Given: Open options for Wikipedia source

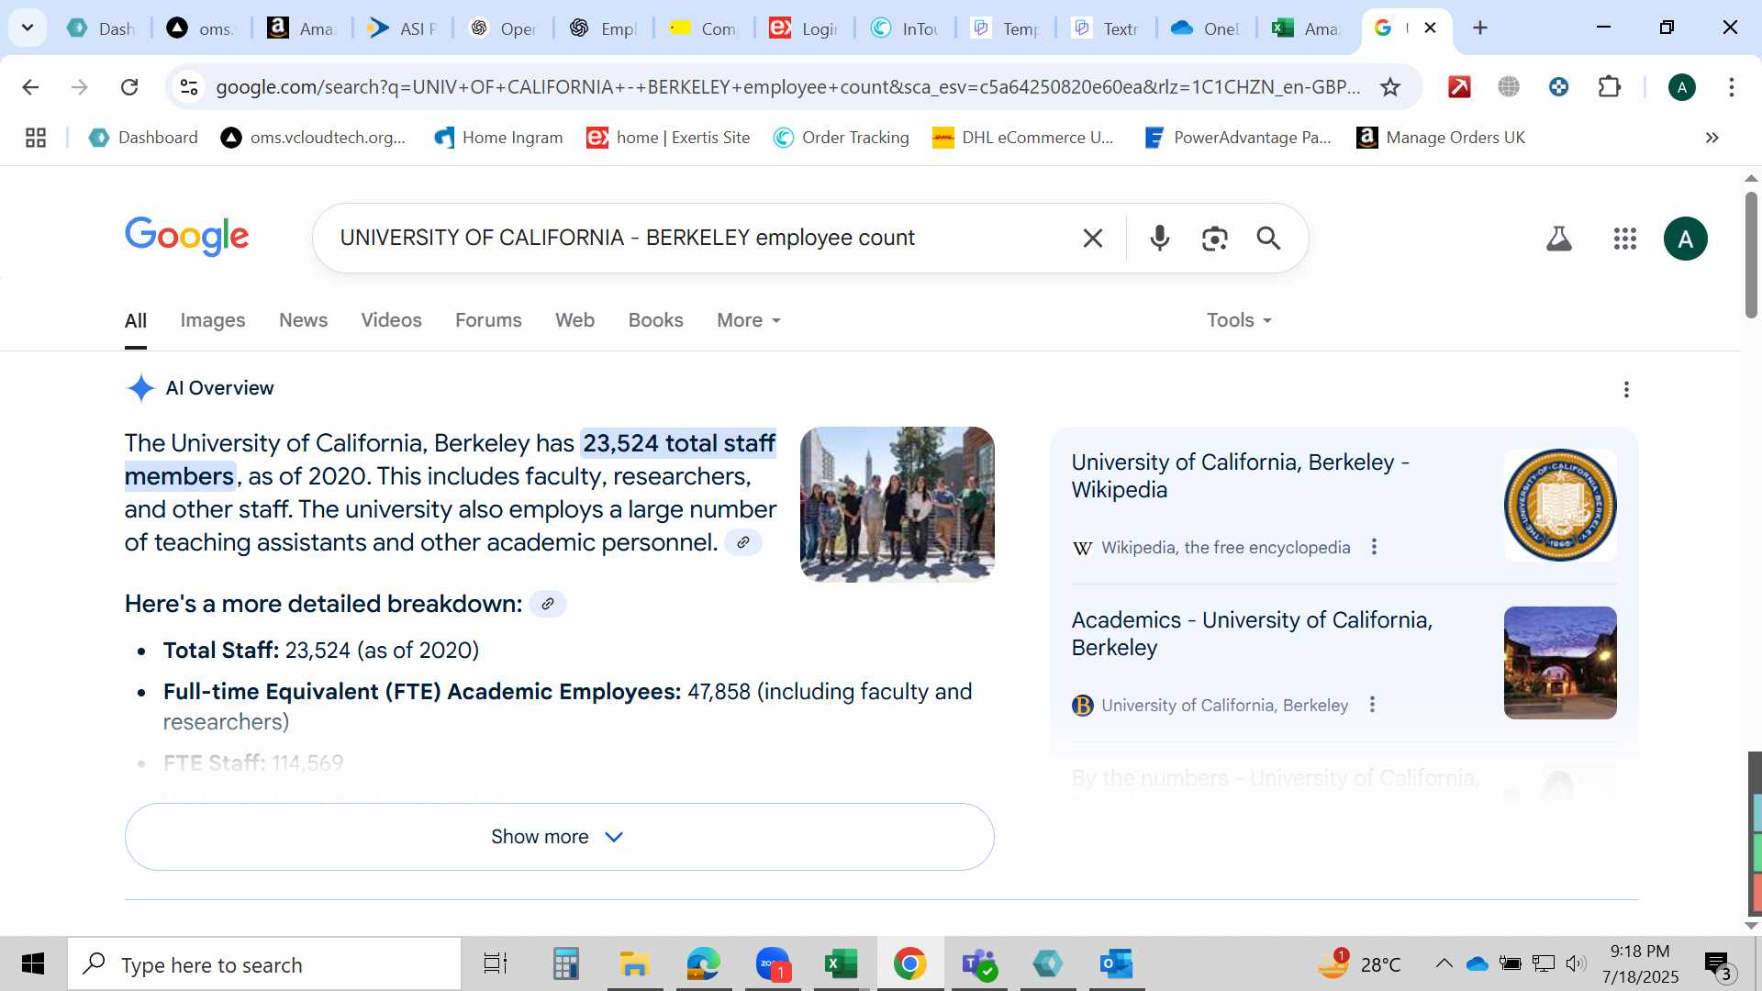Looking at the screenshot, I should 1374,547.
